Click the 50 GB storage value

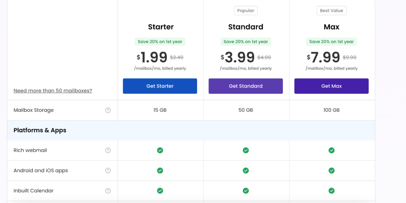(x=246, y=110)
